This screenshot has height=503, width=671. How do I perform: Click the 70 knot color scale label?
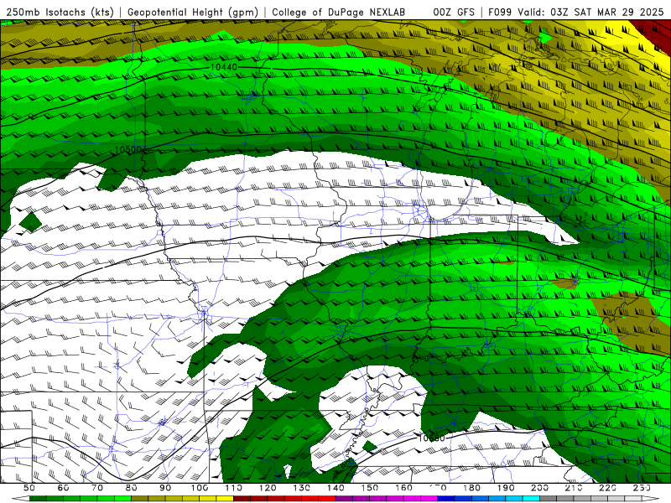(97, 488)
